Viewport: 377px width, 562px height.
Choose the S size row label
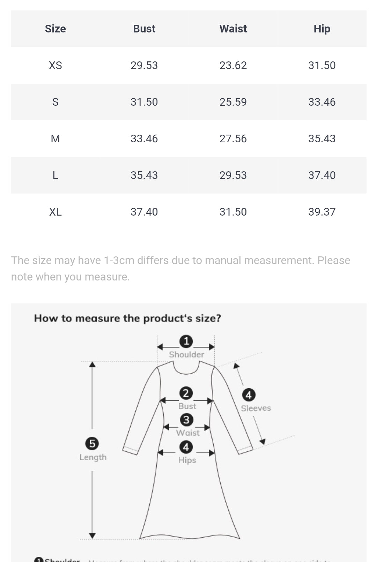[55, 102]
